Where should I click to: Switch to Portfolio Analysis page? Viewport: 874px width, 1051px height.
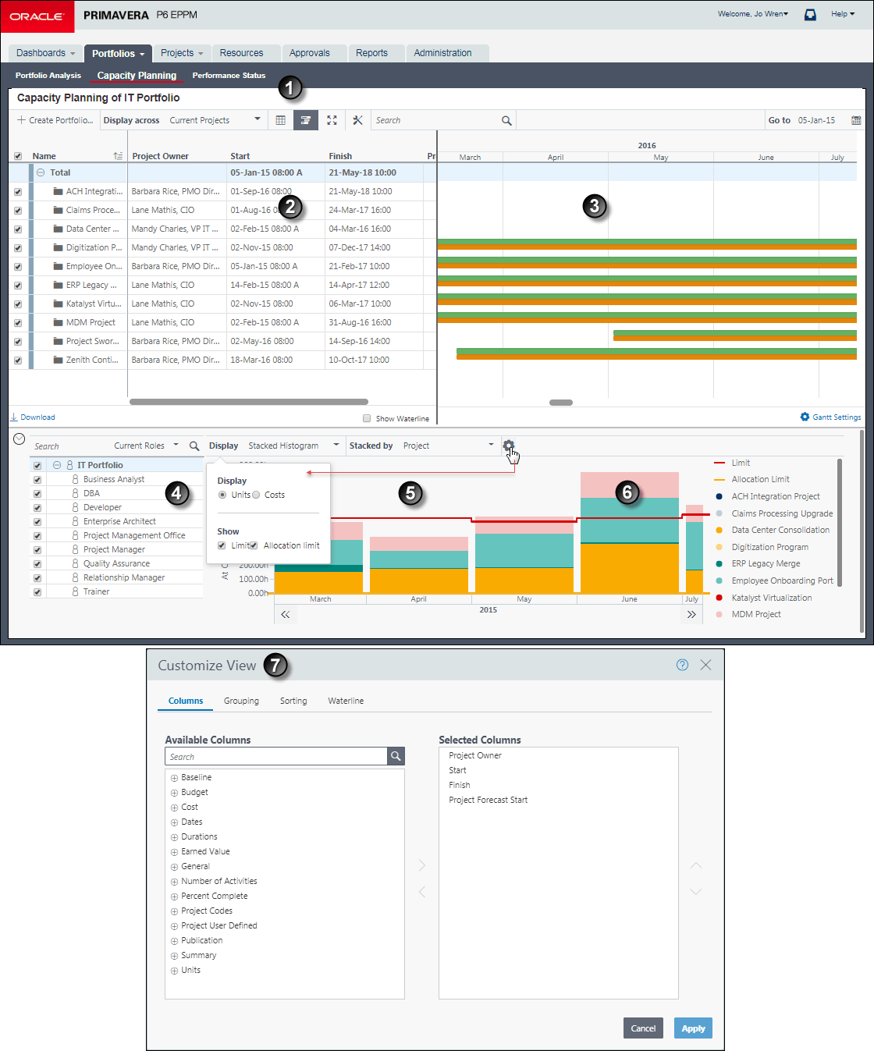click(48, 76)
